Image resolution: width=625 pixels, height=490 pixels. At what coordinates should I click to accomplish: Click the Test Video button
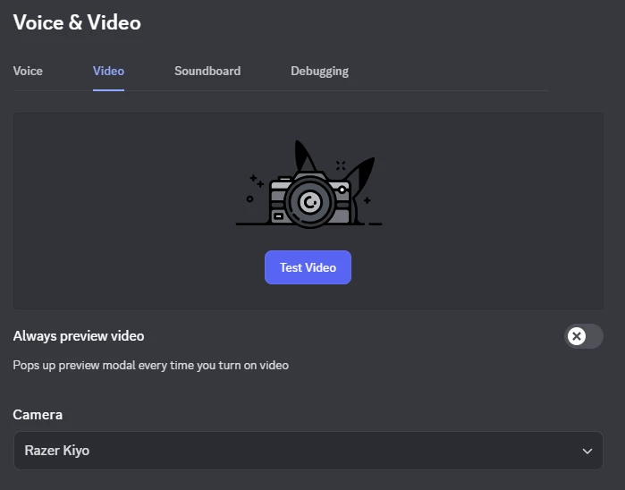coord(308,267)
